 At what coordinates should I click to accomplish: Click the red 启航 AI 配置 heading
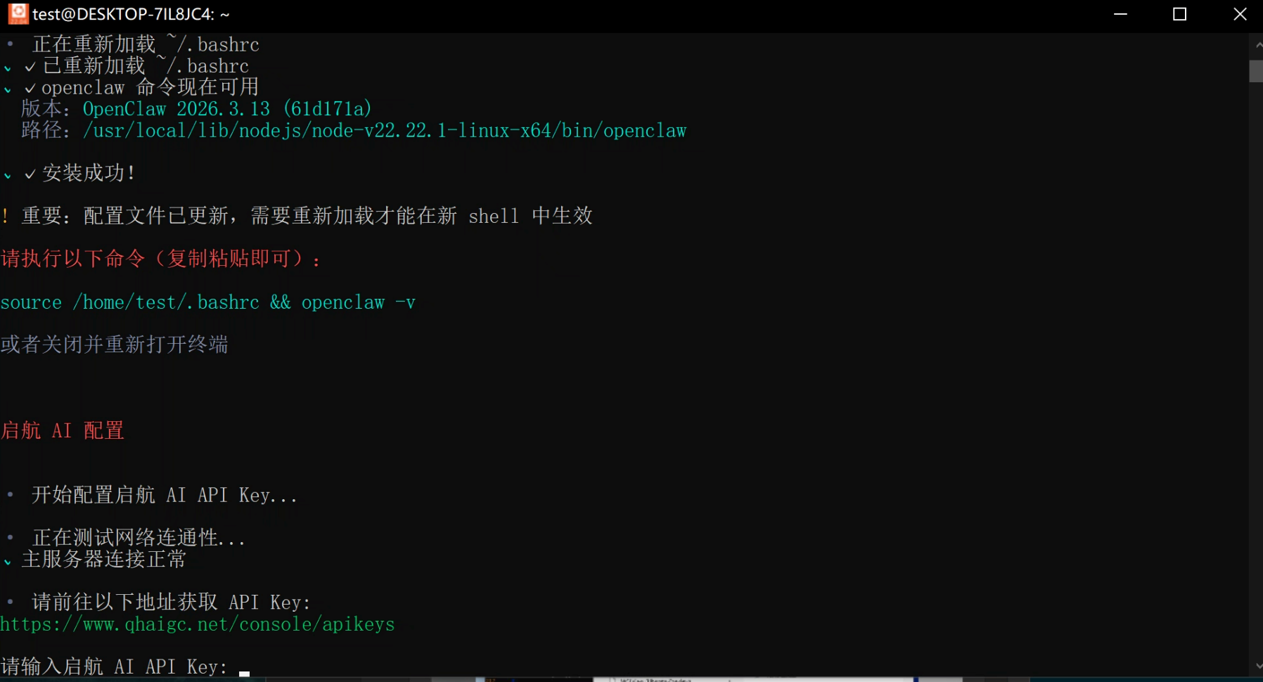click(63, 430)
